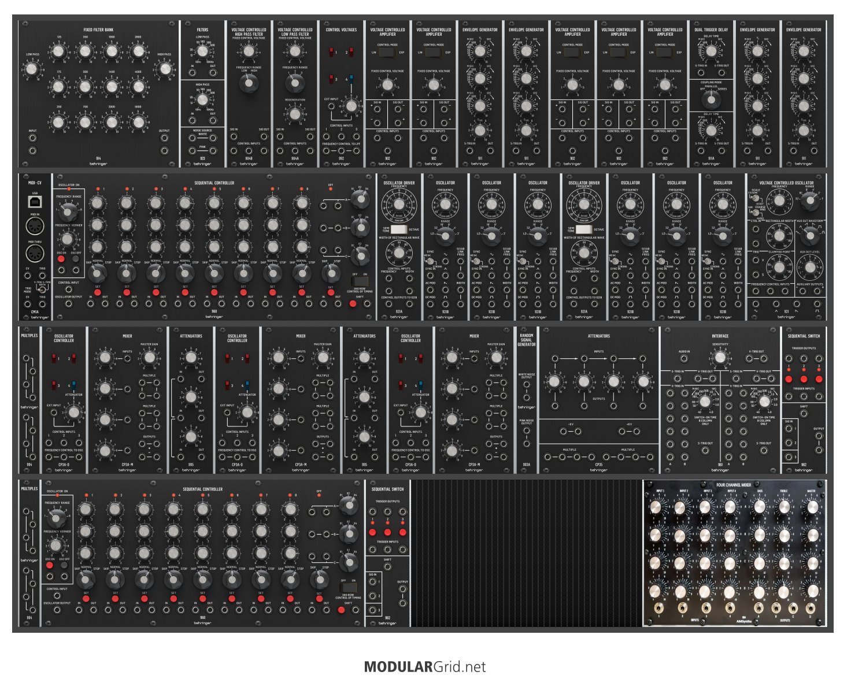Click the 1400 knob on Fixed Filter Bank
The image size is (851, 679).
pyautogui.click(x=112, y=87)
